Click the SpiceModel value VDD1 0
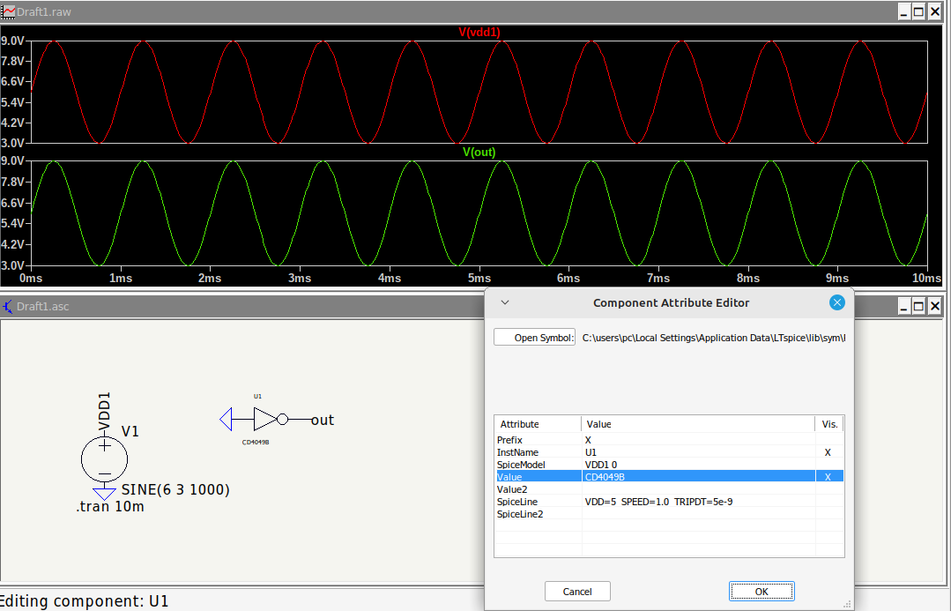Screen dimensions: 951x611 (603, 465)
